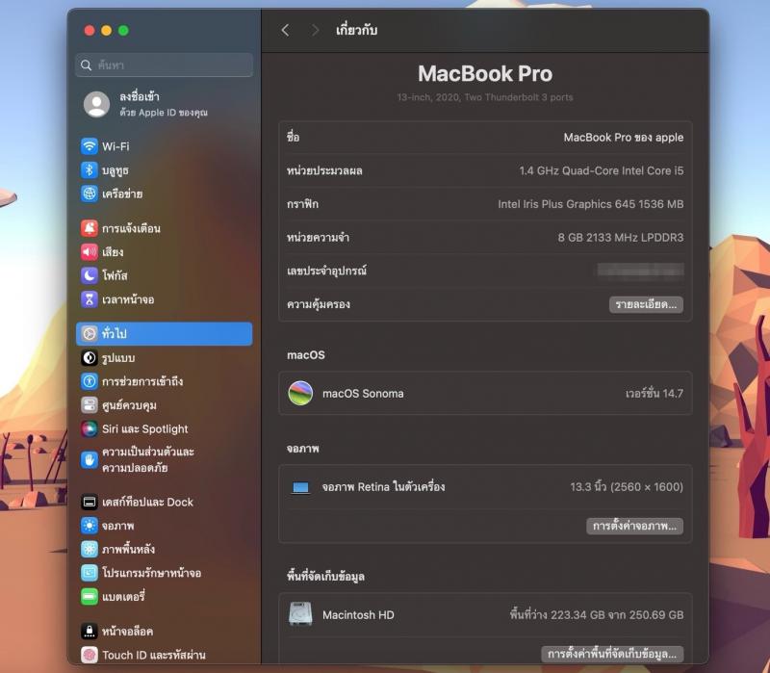
Task: Click the Screen Saver icon
Action: 89,573
